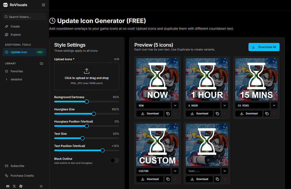Screen dimensions: 291x189
Task: Download the CUSTOM icon
Action: (150, 179)
